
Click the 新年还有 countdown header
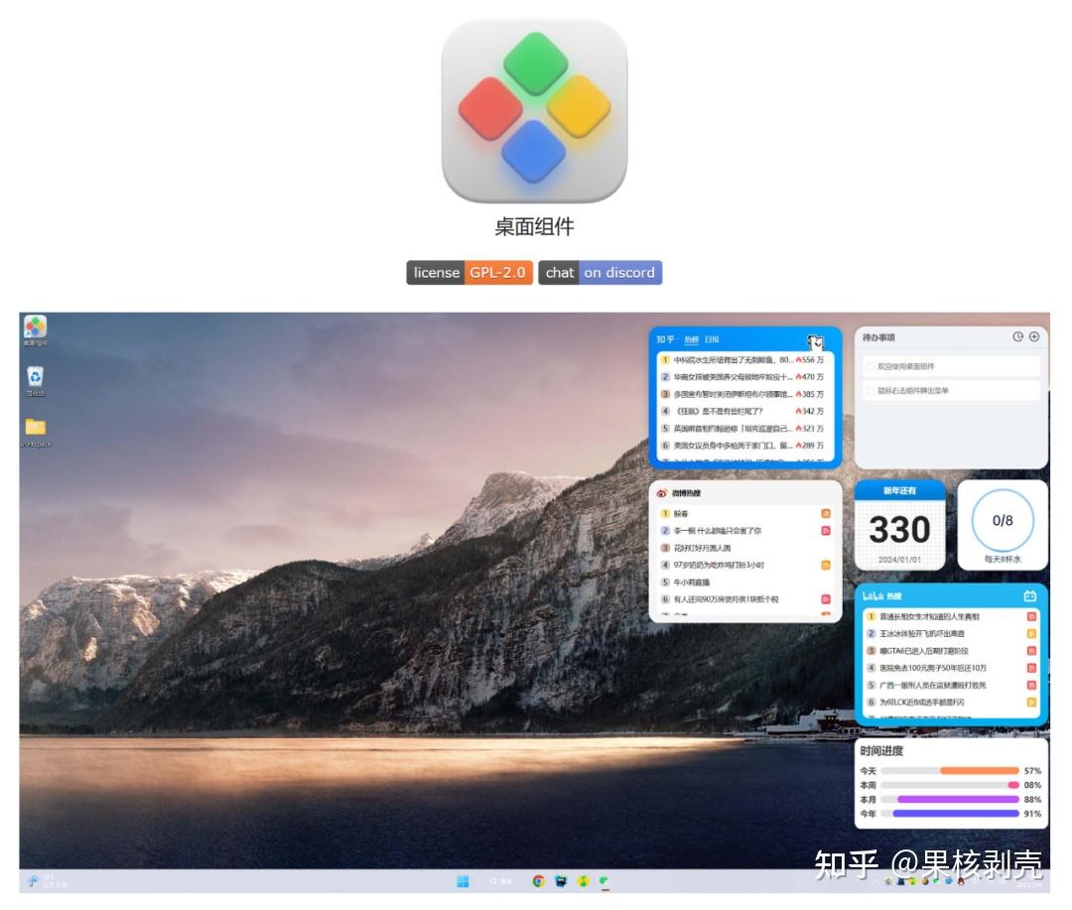coord(899,490)
